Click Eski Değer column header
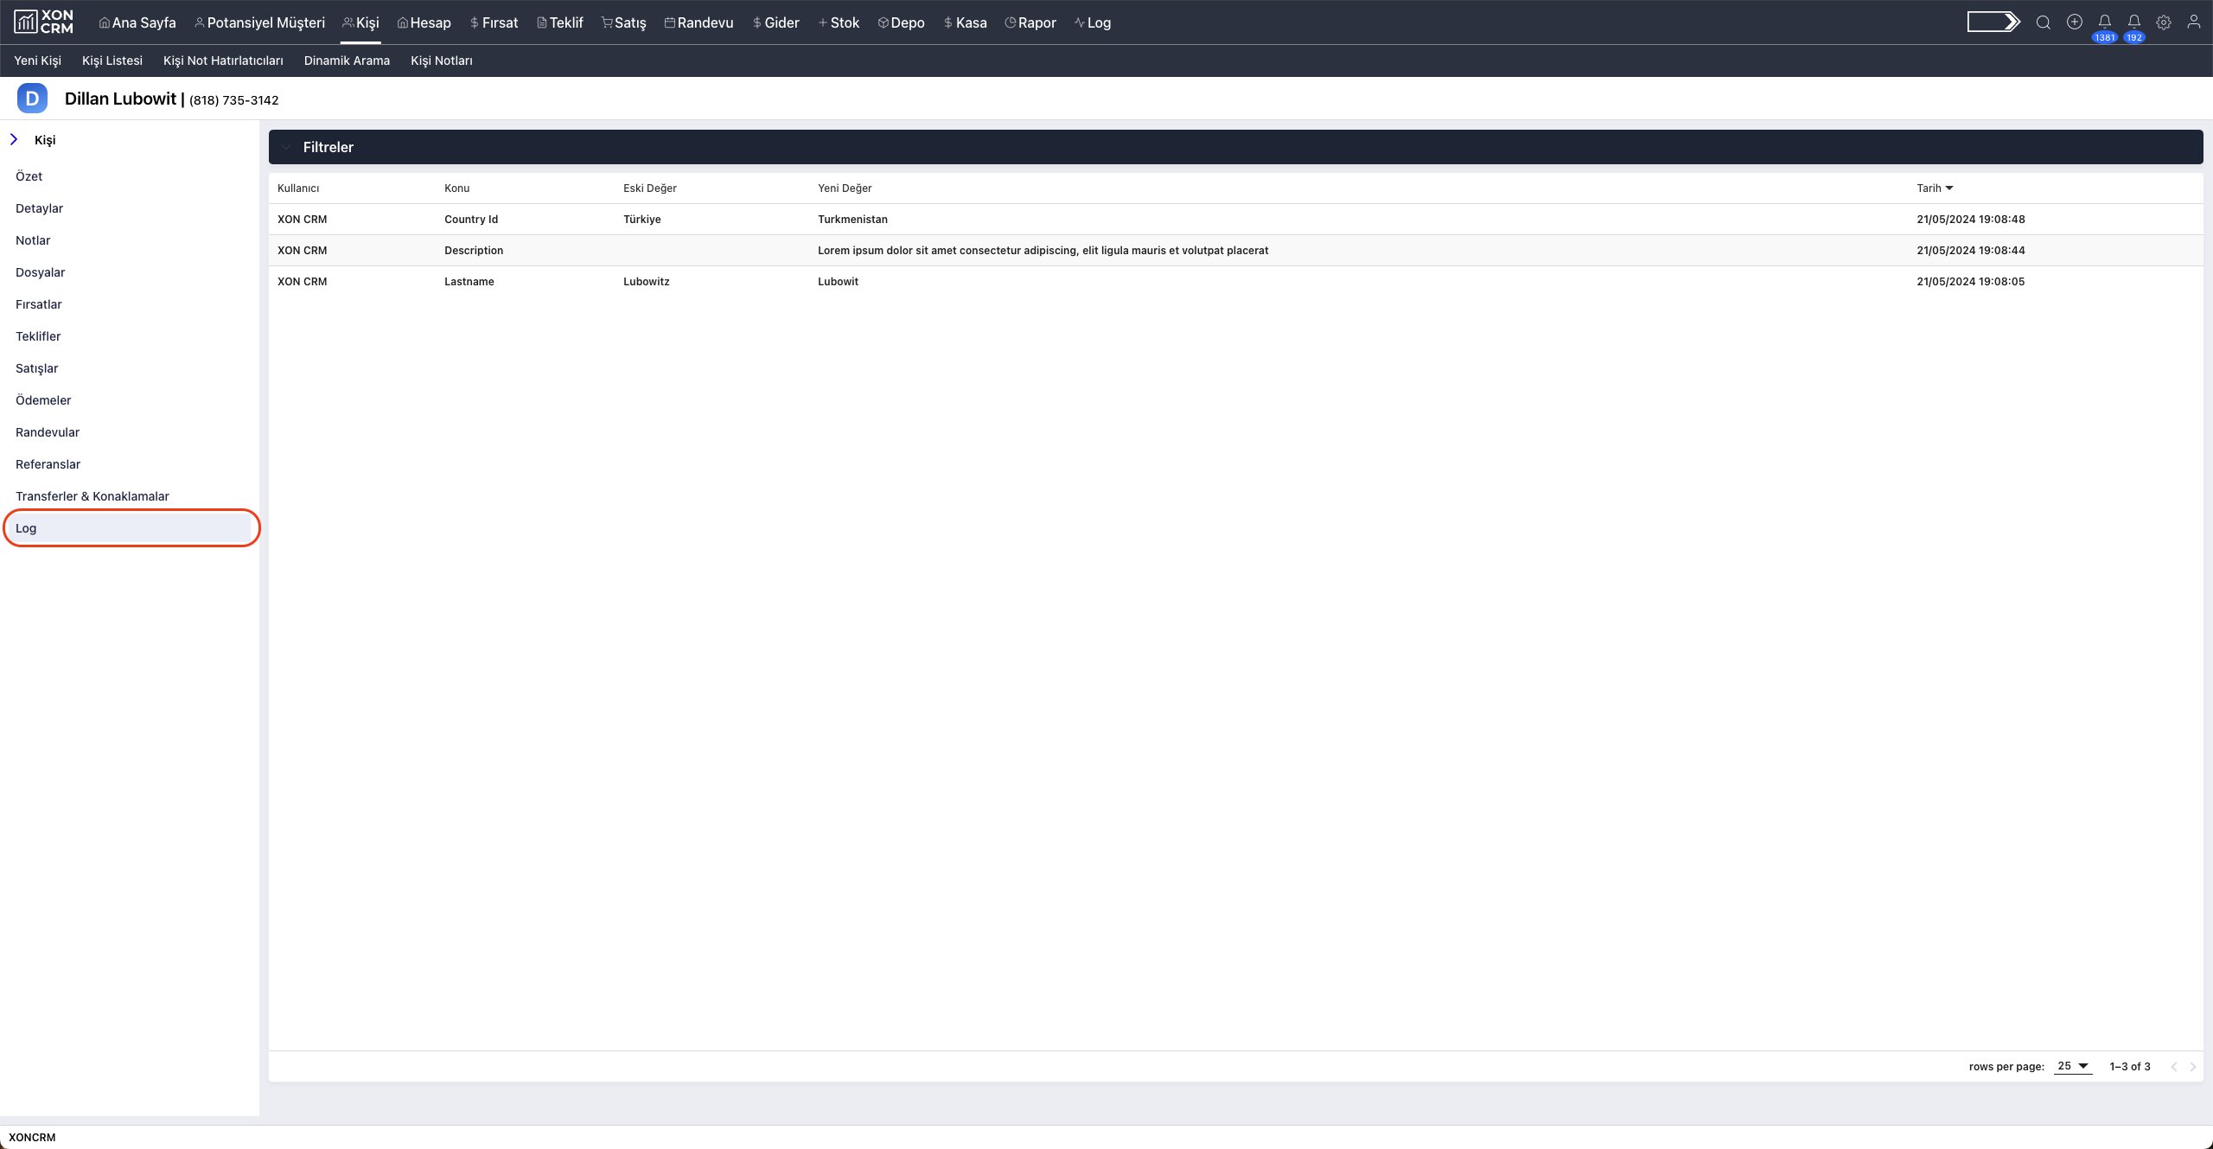Screen dimensions: 2213x1149 pos(650,188)
